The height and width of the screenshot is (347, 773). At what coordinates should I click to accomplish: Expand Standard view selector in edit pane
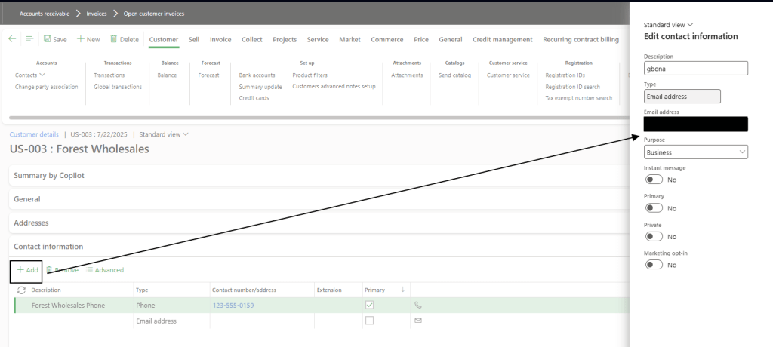pos(668,25)
